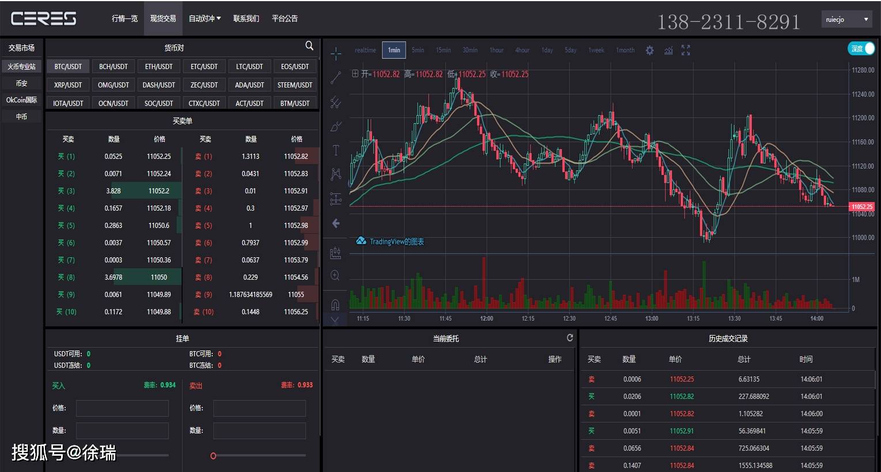This screenshot has width=881, height=472.
Task: Select the 币安 exchange
Action: click(x=21, y=83)
